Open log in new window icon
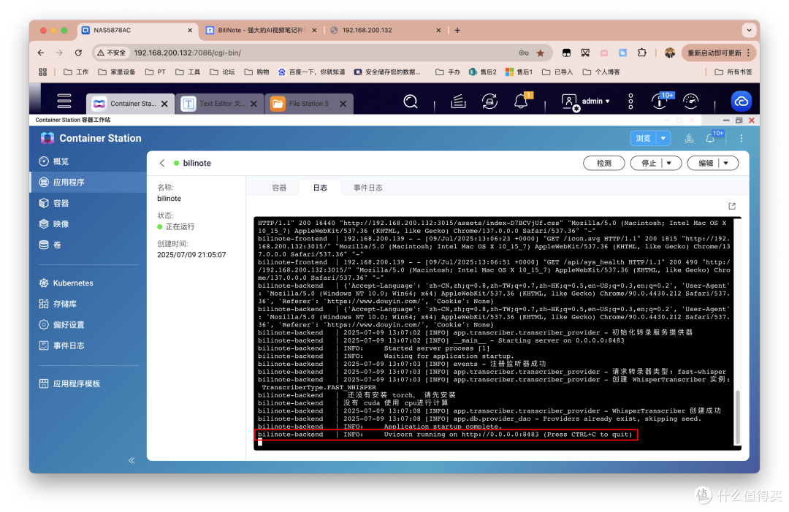 tap(732, 206)
